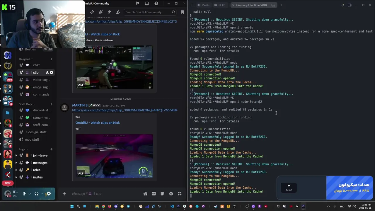Viewport: 375px width, 211px height.
Task: Show member list in Discord header
Action: coord(118,12)
